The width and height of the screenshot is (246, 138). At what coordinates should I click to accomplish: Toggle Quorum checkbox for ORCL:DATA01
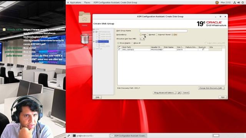[203, 49]
